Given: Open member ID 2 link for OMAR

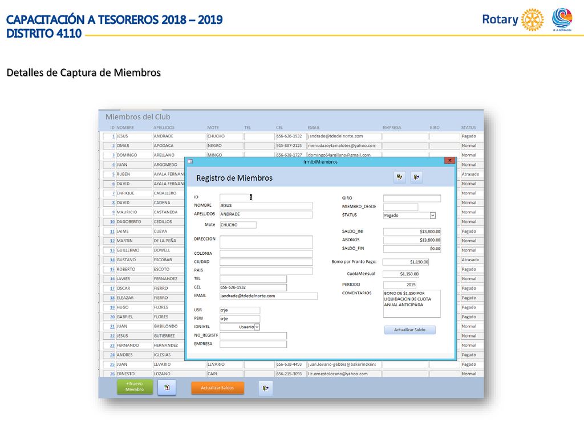Looking at the screenshot, I should (113, 146).
